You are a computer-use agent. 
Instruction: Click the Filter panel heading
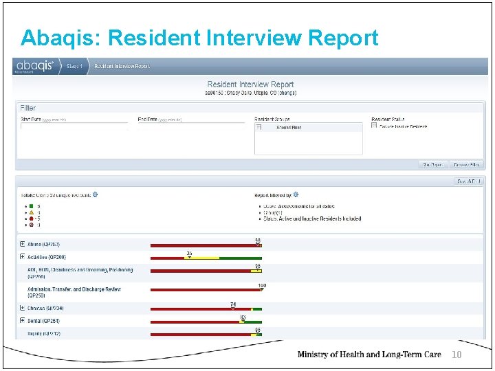tap(28, 108)
